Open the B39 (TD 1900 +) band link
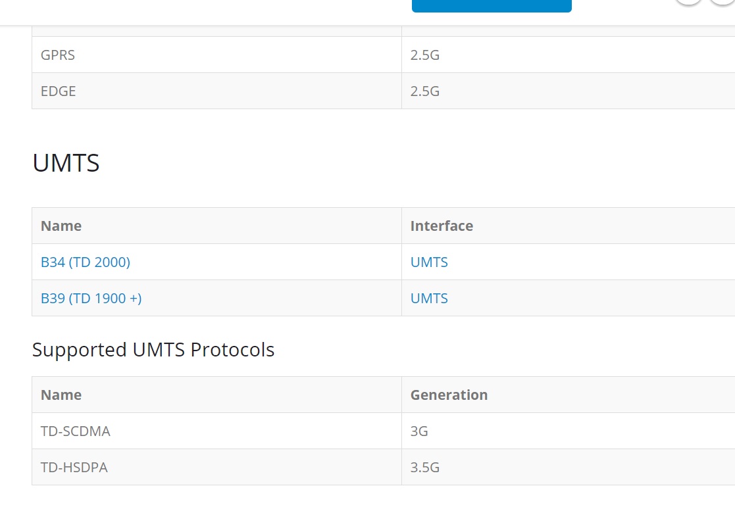 coord(91,299)
